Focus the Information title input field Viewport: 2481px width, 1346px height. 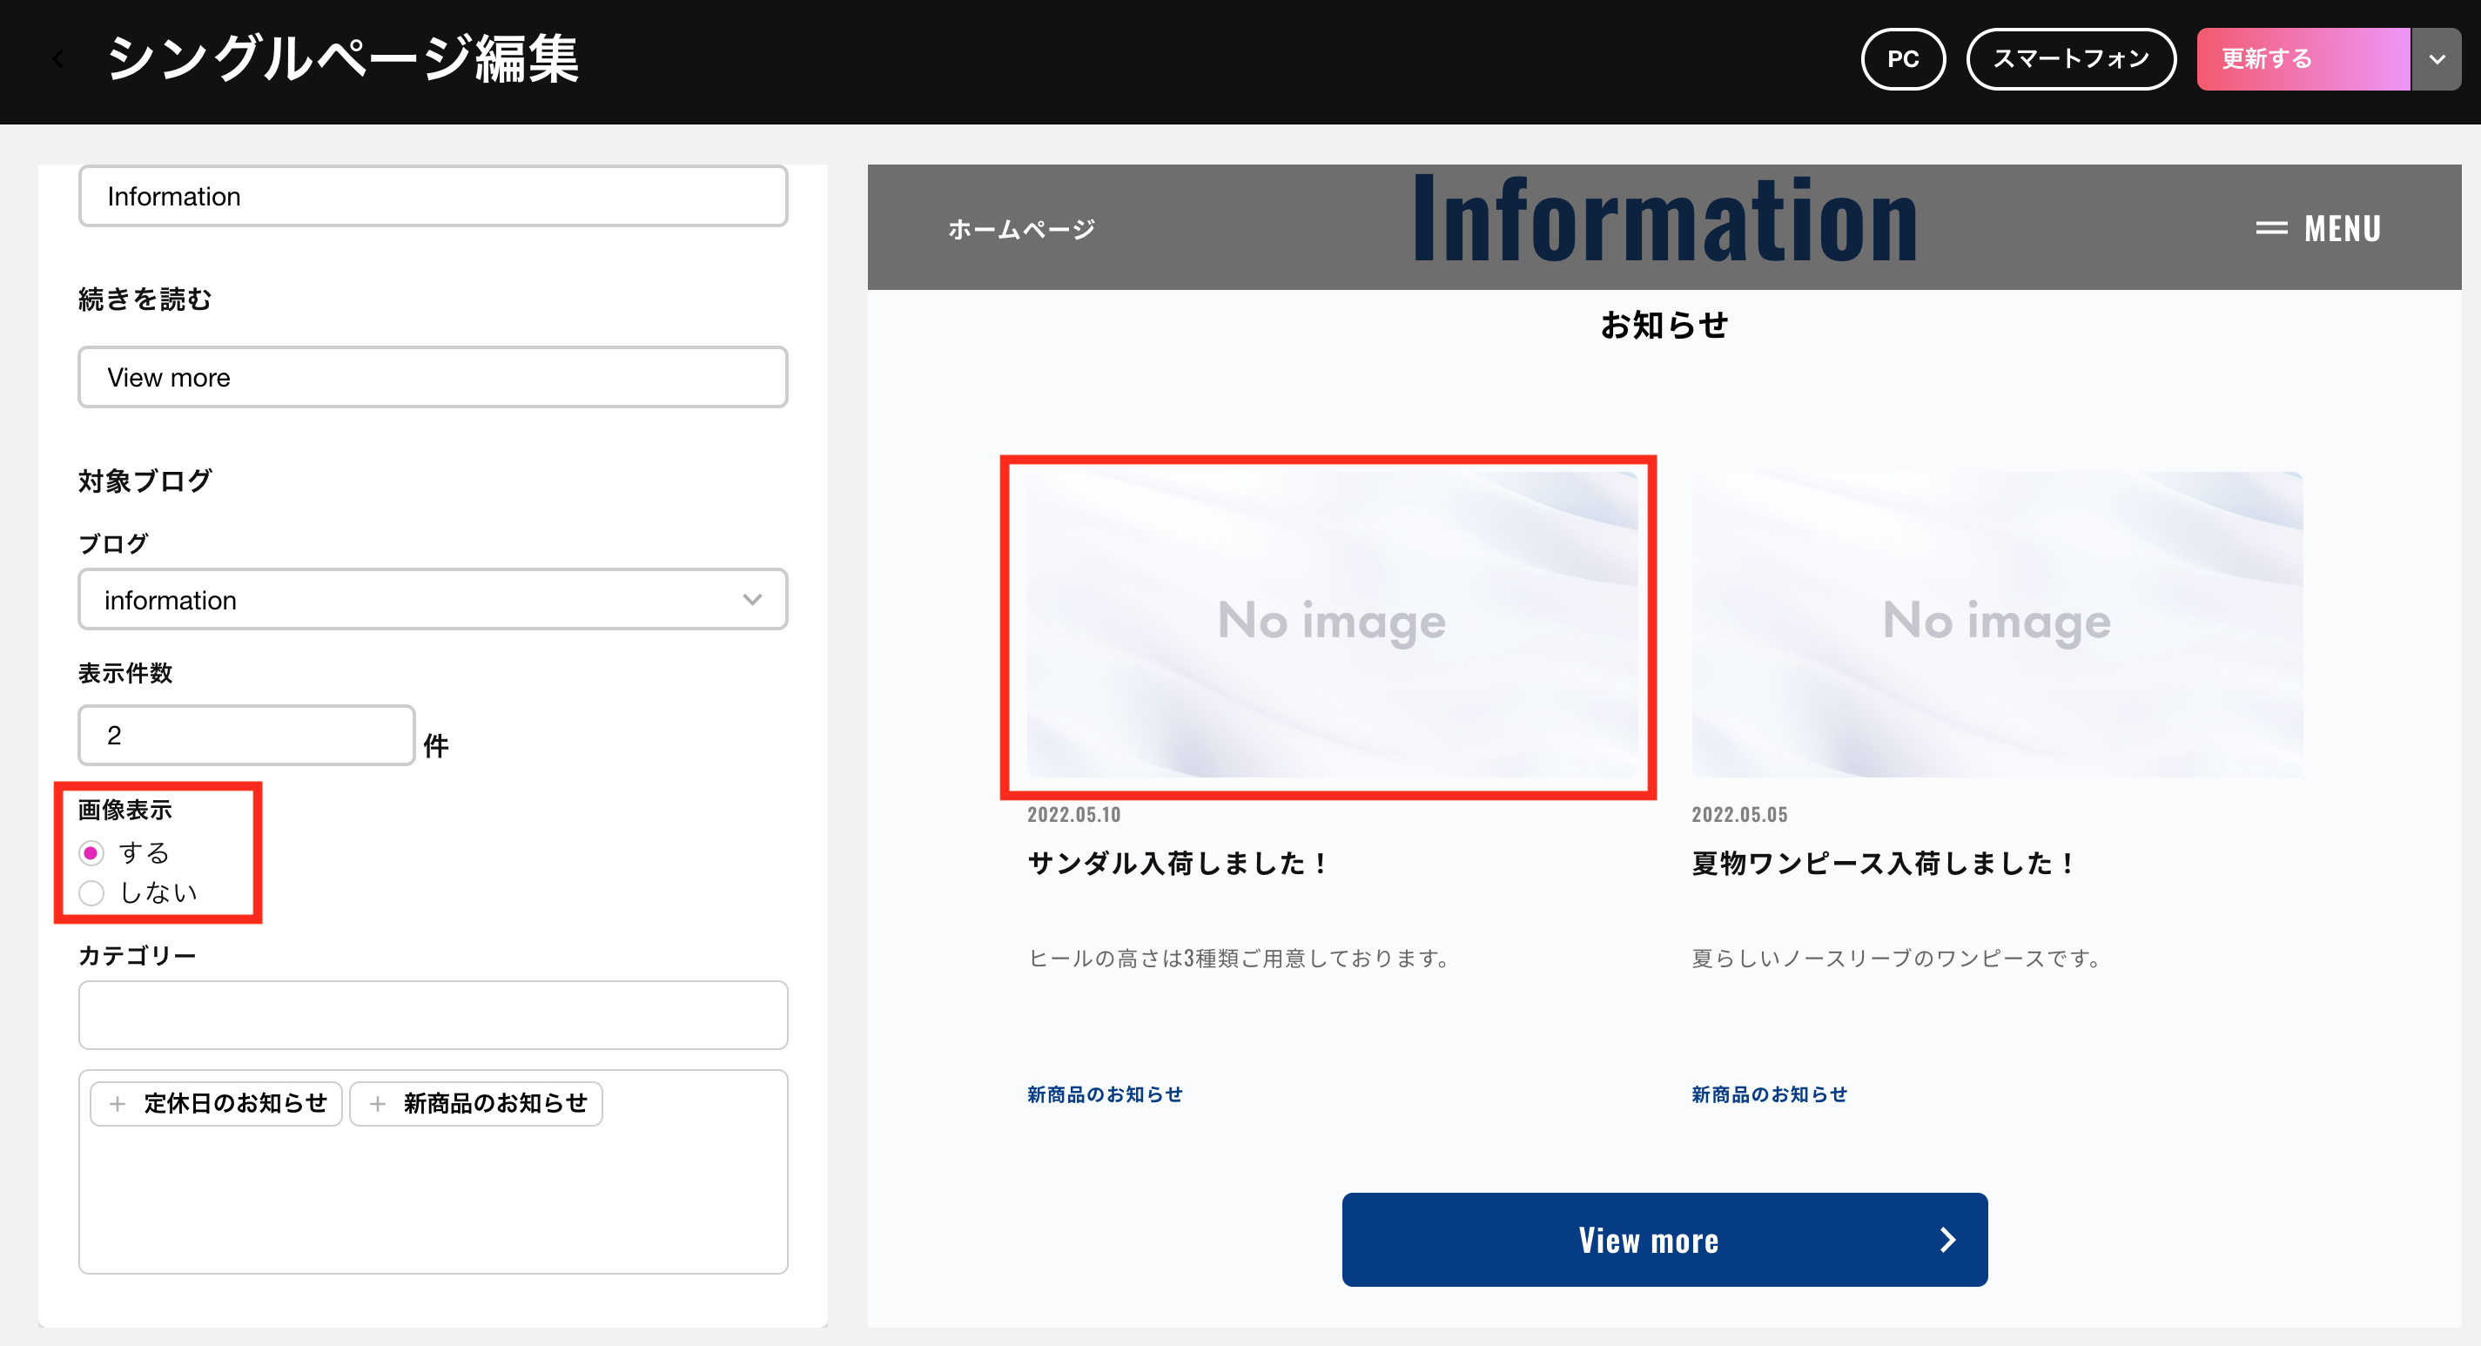433,197
